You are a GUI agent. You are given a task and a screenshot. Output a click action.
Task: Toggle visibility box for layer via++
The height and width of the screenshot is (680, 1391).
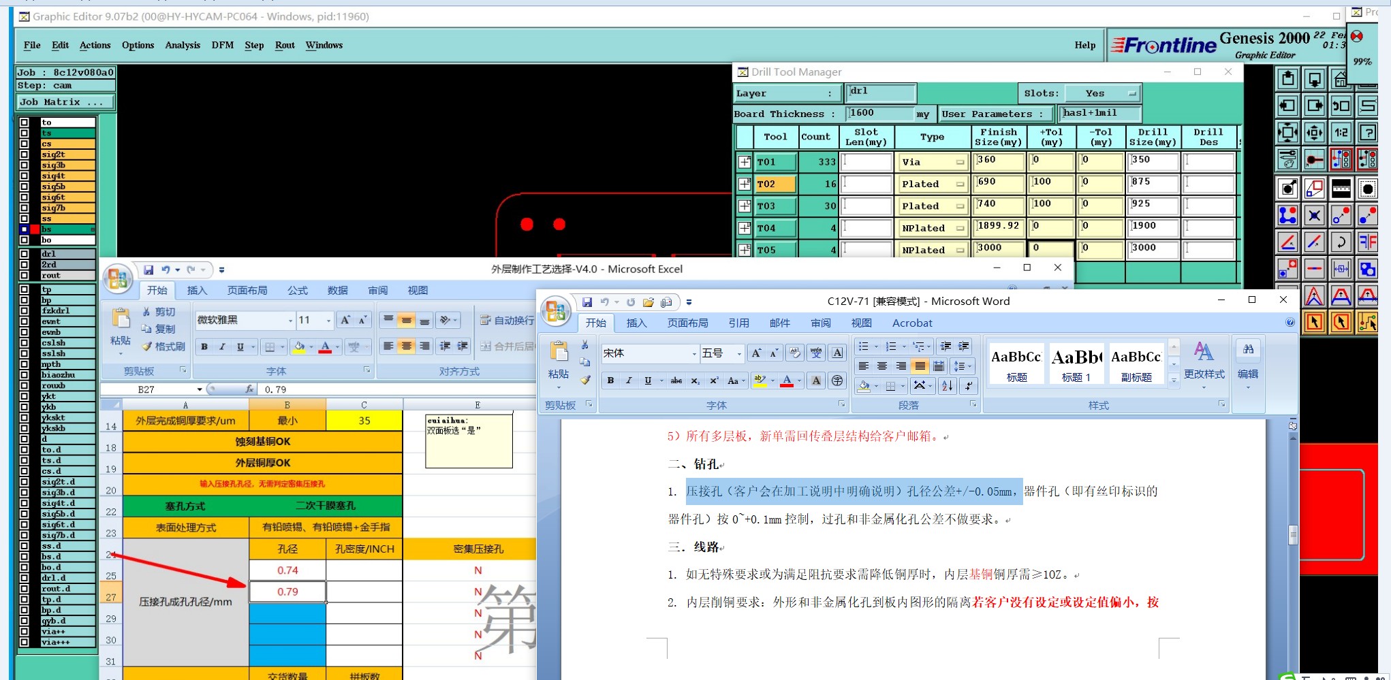25,632
